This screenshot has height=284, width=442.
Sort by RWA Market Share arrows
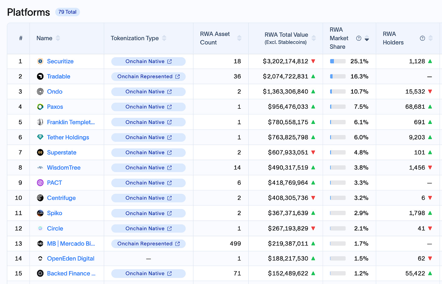[367, 38]
